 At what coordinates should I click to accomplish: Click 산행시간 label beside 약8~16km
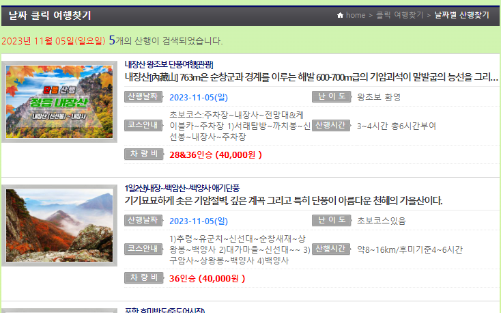[x=331, y=249]
